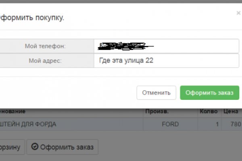Select the Произв. column header
Viewport: 242px width, 161px height.
tap(157, 111)
